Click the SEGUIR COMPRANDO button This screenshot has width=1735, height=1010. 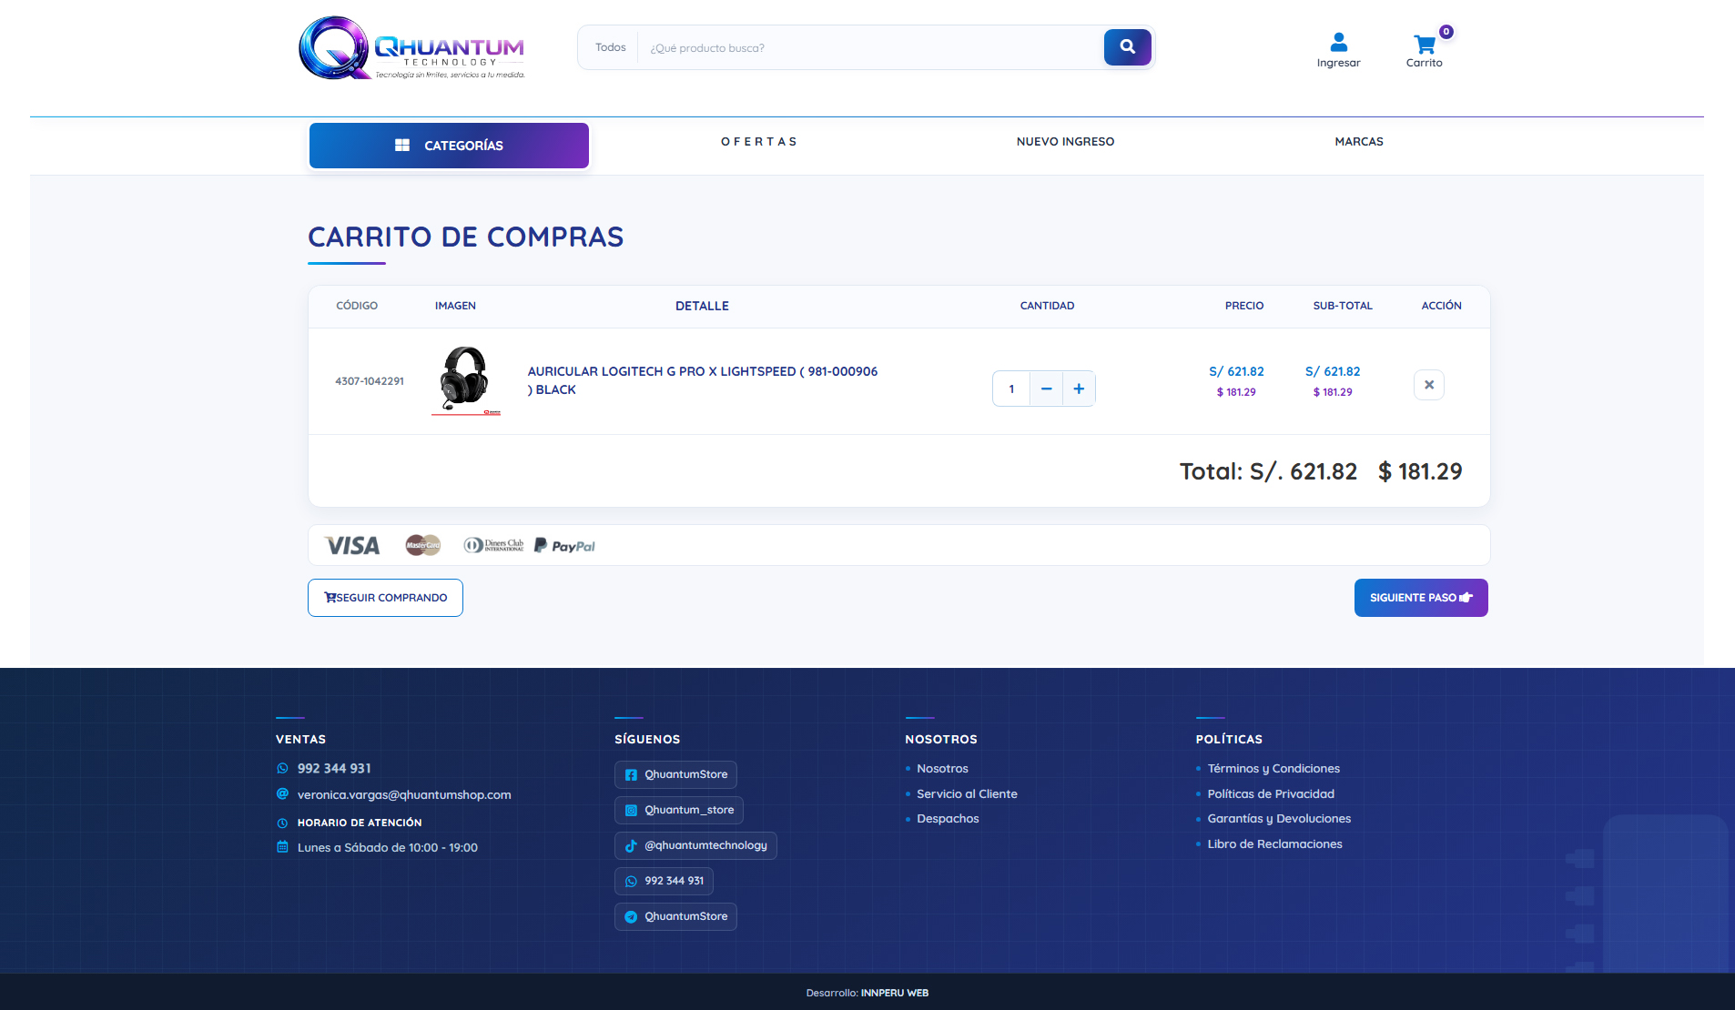coord(385,598)
